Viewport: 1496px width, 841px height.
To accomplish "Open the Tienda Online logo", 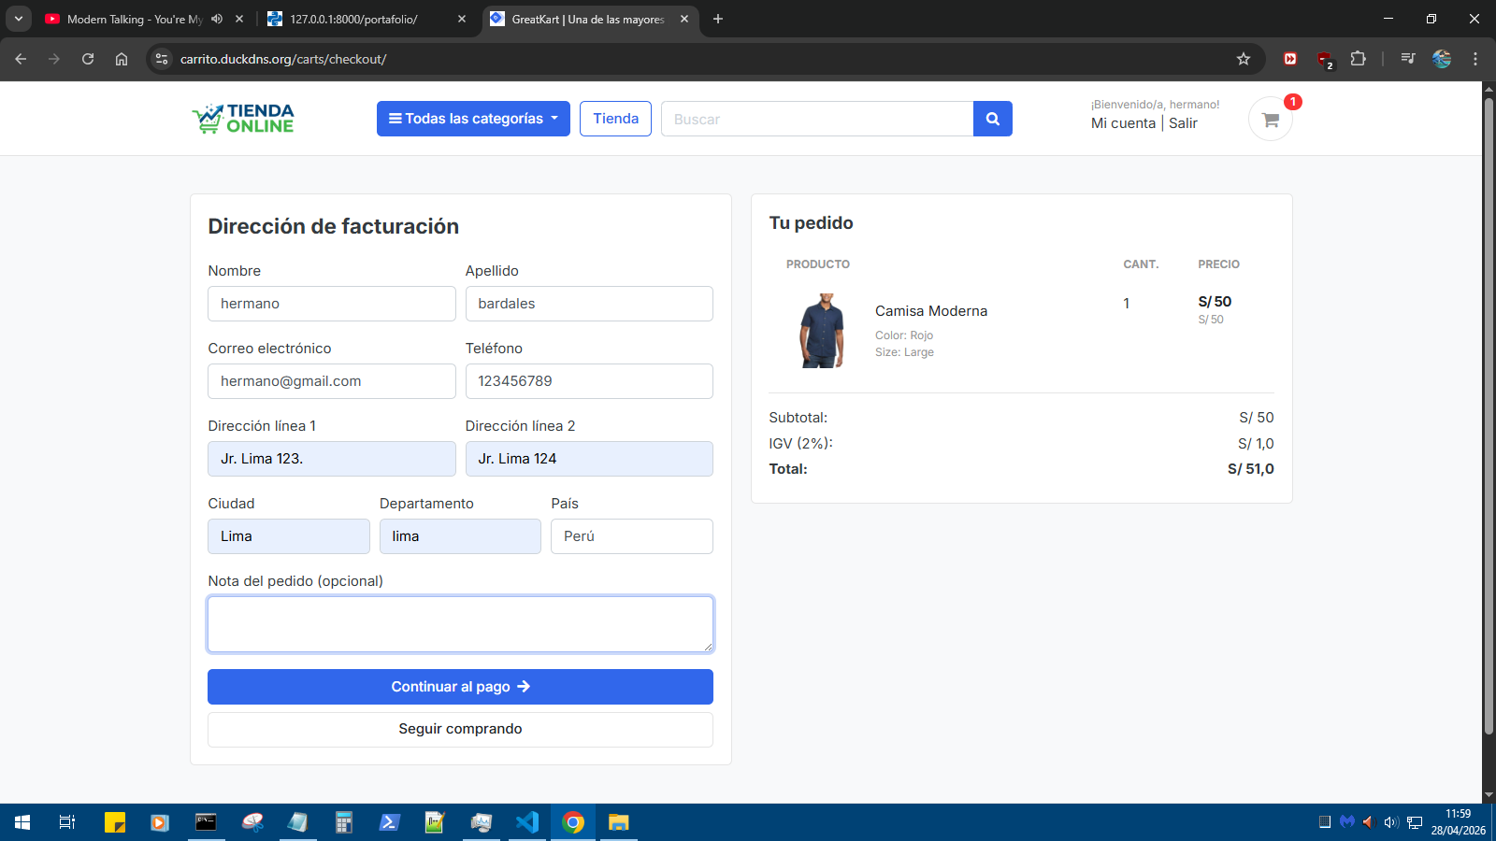I will (x=243, y=119).
